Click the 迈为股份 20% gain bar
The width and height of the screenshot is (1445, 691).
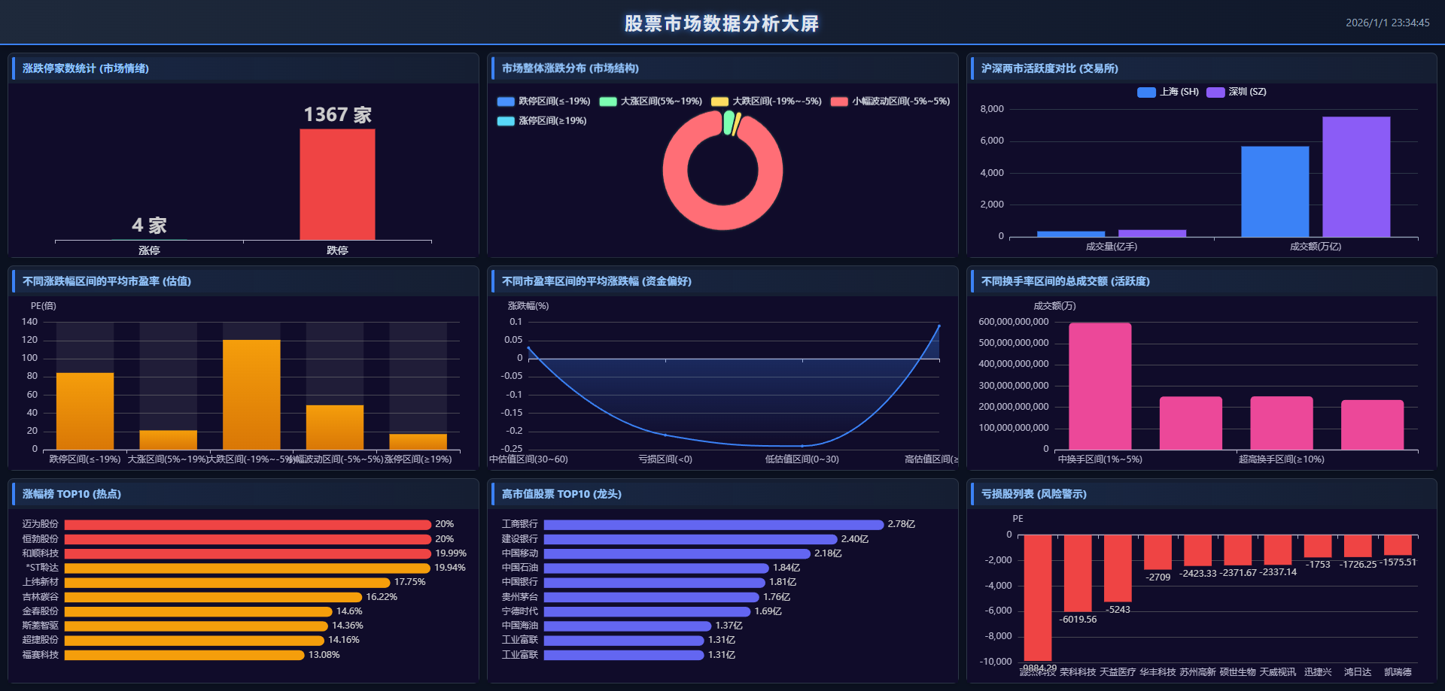(x=248, y=525)
